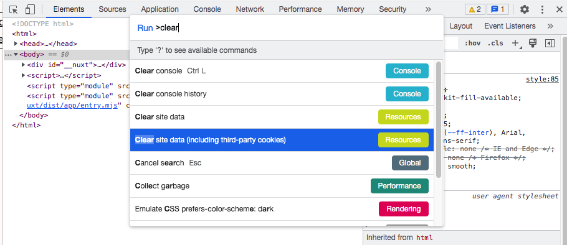Toggle the :hov element state panel
The width and height of the screenshot is (567, 245).
pyautogui.click(x=472, y=44)
